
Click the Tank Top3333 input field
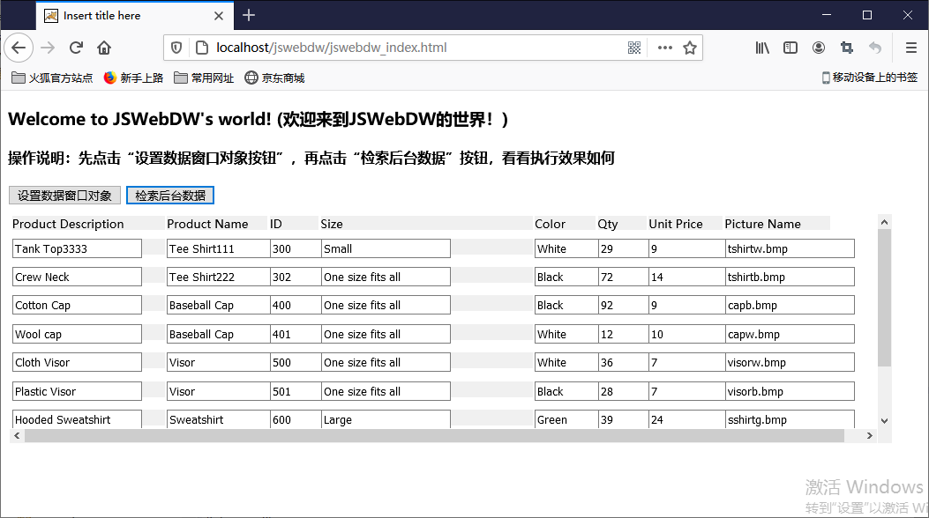76,248
